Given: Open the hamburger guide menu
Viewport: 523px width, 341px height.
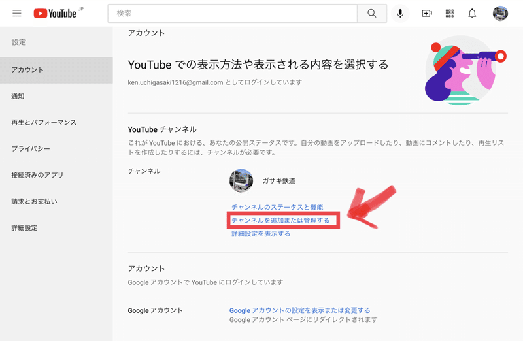Looking at the screenshot, I should coord(17,13).
